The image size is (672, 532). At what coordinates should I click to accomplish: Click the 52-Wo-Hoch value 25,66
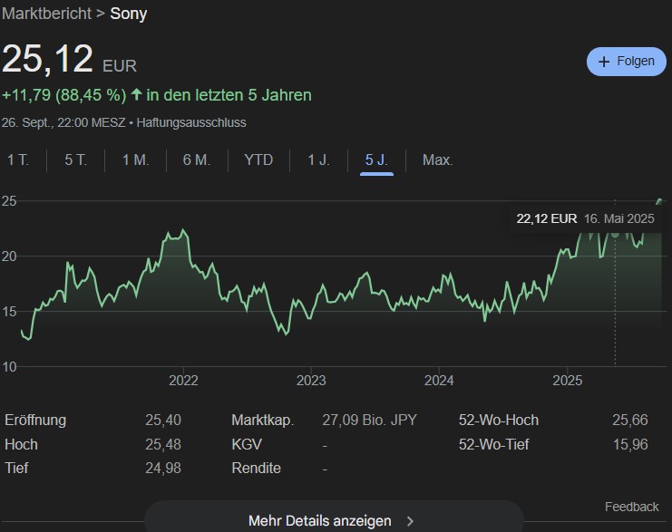(x=630, y=421)
